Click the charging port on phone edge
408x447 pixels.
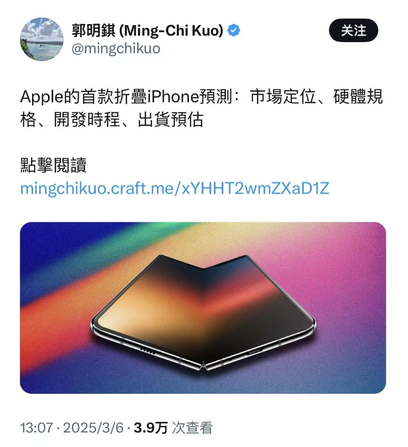pos(255,352)
